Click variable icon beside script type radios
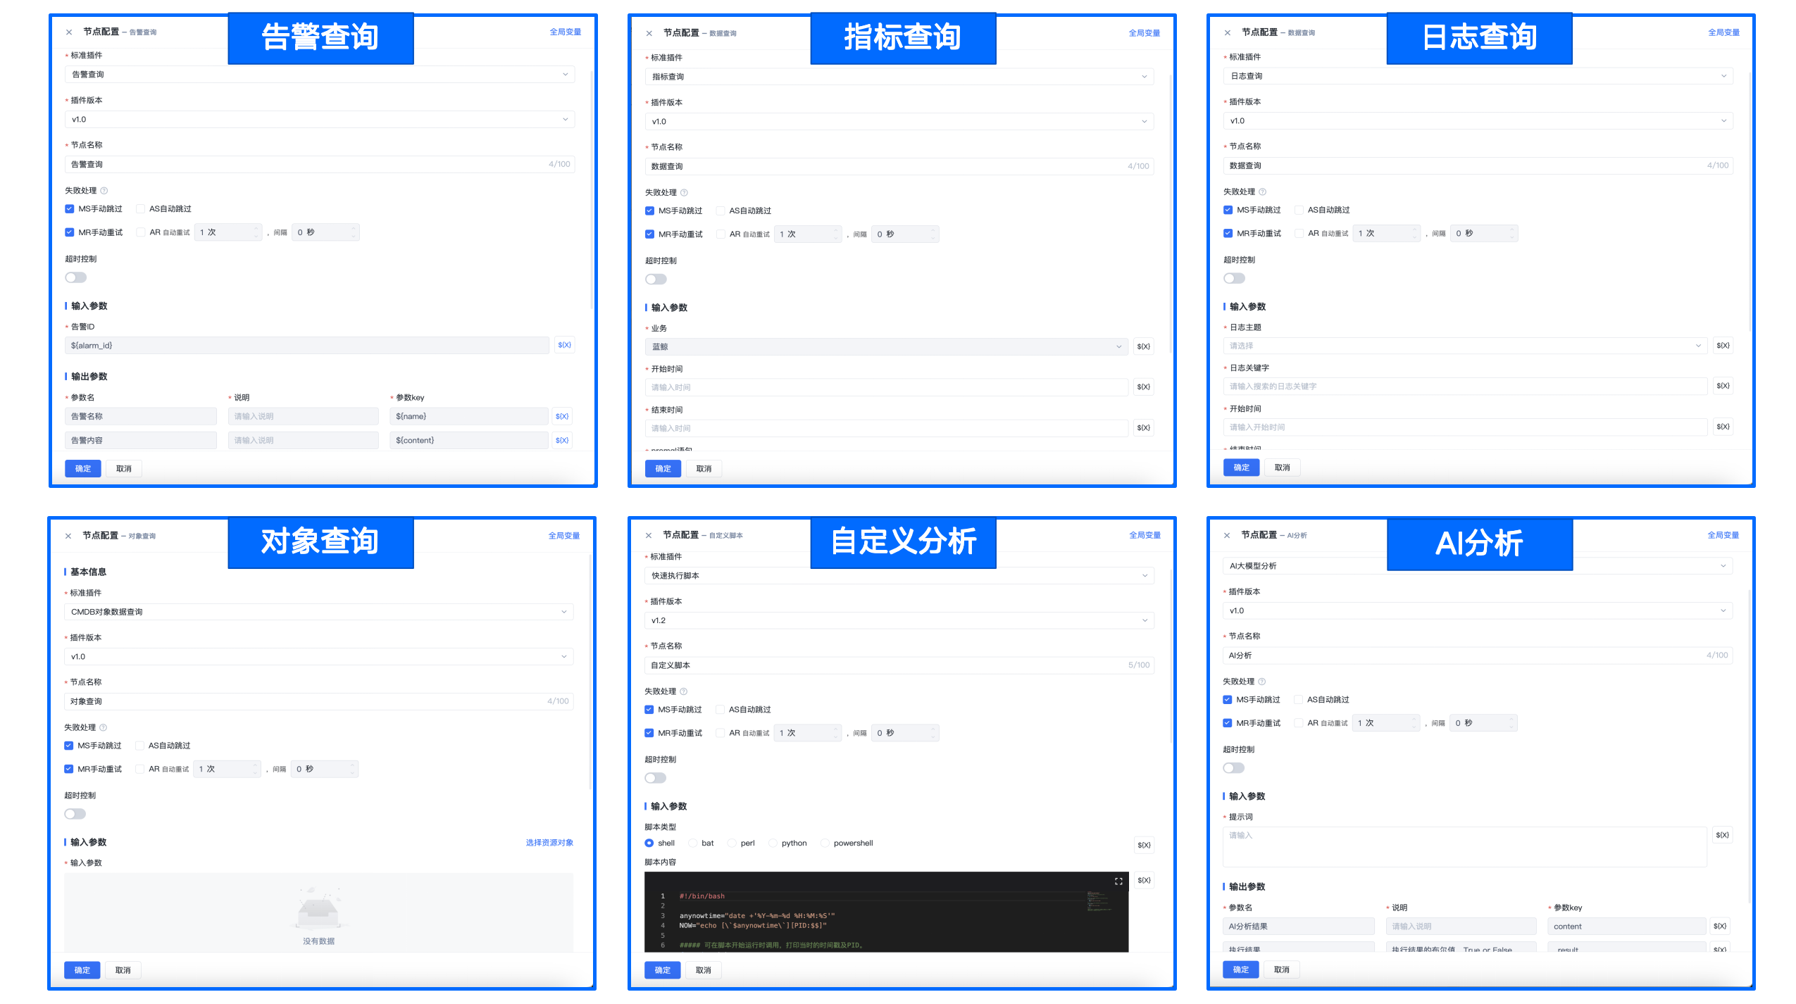The width and height of the screenshot is (1796, 1004). (1143, 845)
